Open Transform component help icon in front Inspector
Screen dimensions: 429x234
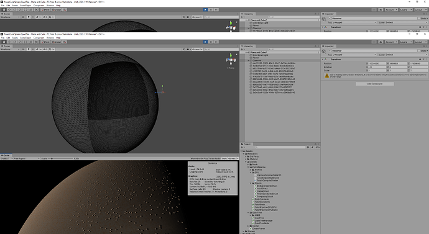(x=420, y=59)
